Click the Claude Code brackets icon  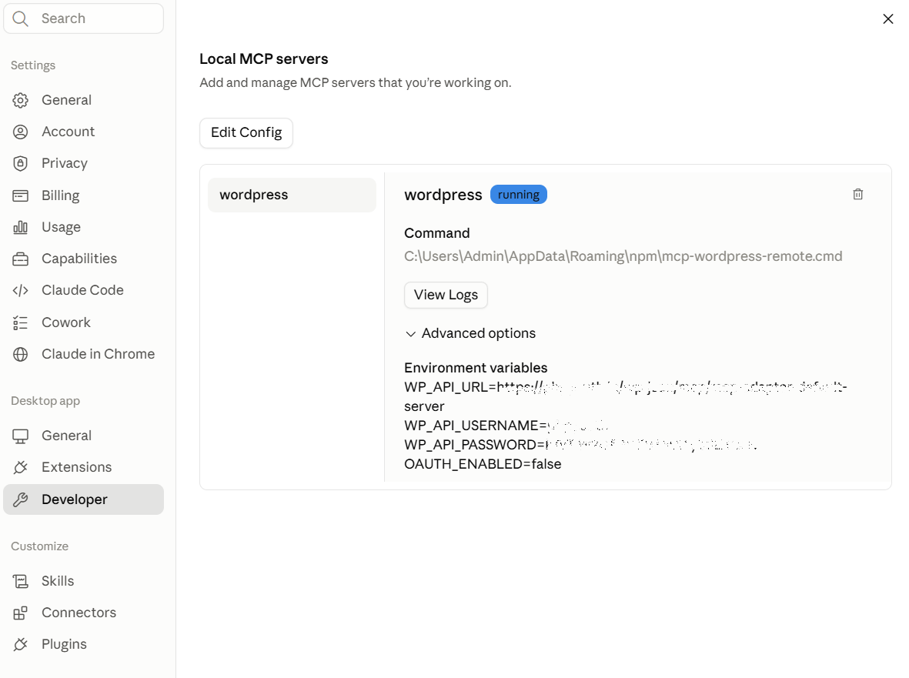coord(20,290)
